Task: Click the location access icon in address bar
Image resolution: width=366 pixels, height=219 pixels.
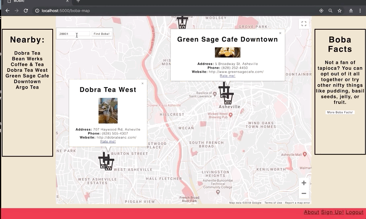Action: click(x=321, y=11)
